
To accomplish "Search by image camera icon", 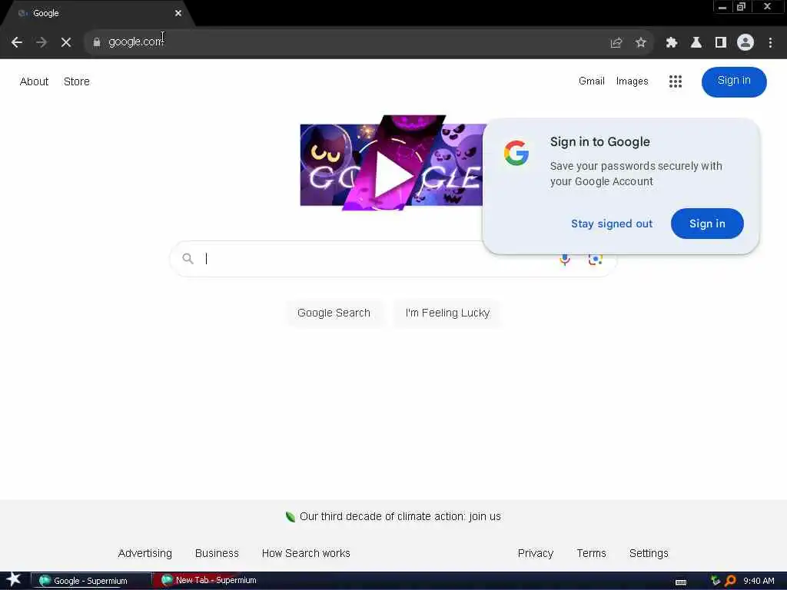I will point(596,260).
